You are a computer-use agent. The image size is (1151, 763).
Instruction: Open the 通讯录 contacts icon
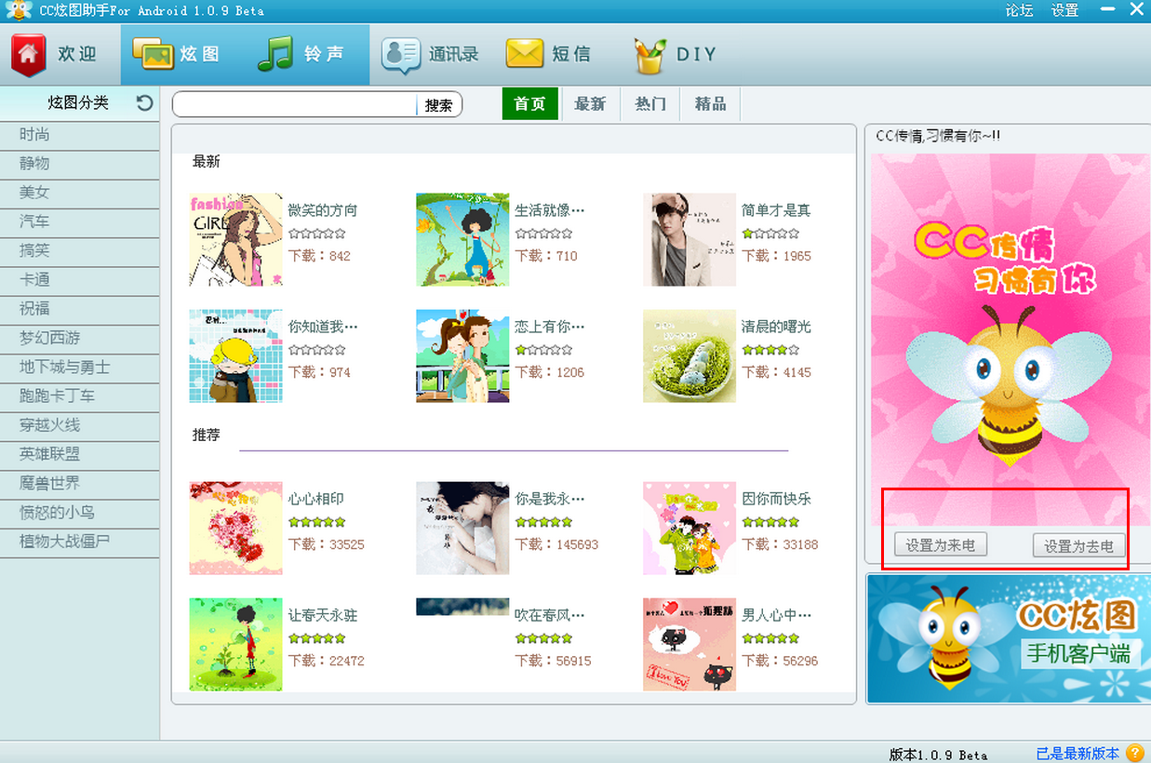(402, 55)
